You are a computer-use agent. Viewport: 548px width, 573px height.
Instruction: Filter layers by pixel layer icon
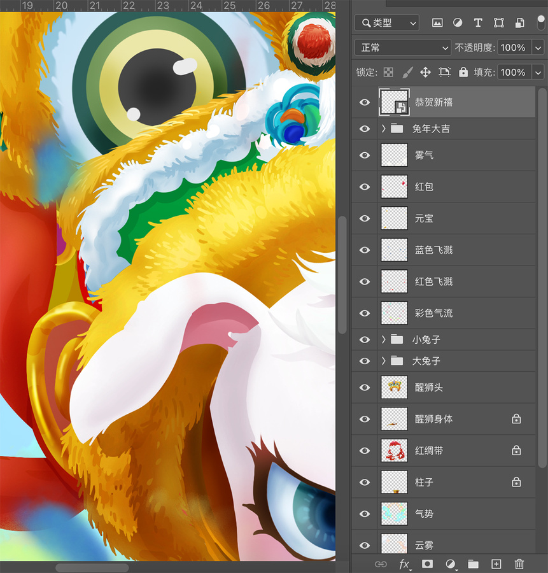[x=437, y=23]
